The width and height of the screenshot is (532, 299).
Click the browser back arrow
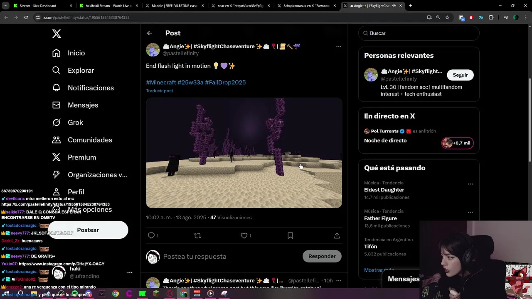pos(6,17)
